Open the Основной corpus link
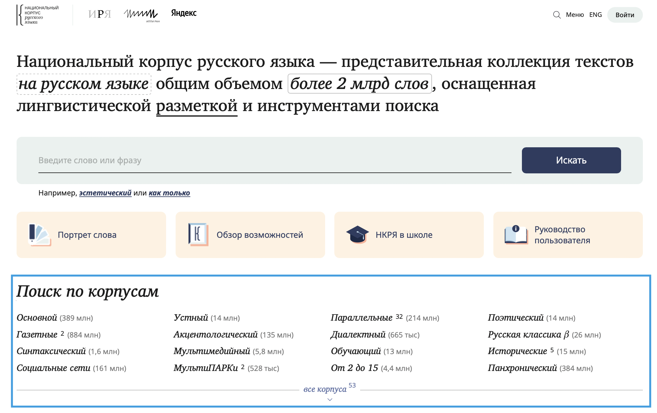The width and height of the screenshot is (657, 413). tap(37, 318)
